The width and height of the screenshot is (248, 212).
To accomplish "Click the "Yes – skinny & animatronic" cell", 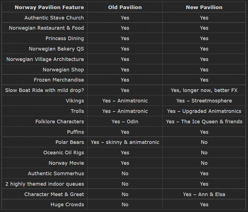I will [x=125, y=142].
